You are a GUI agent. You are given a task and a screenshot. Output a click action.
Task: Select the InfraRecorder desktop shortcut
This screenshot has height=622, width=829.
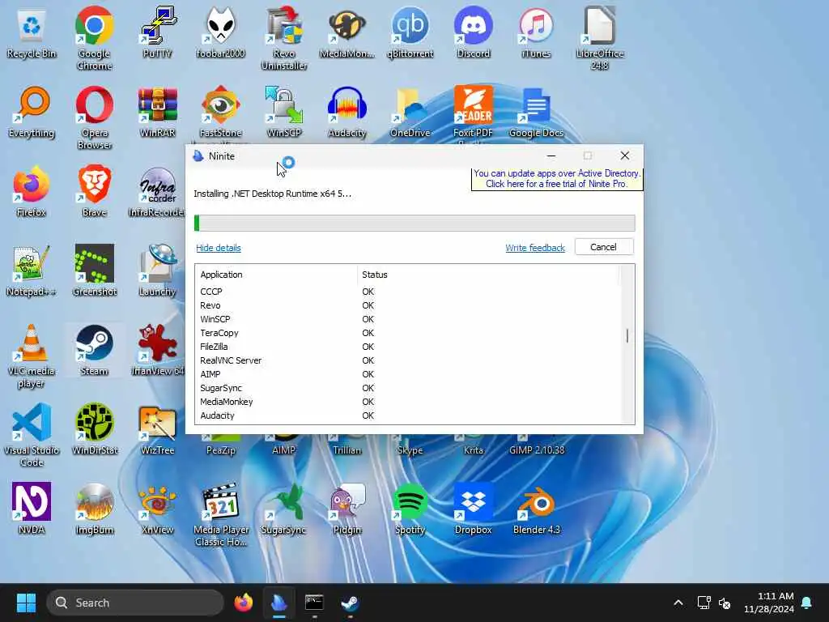[158, 191]
